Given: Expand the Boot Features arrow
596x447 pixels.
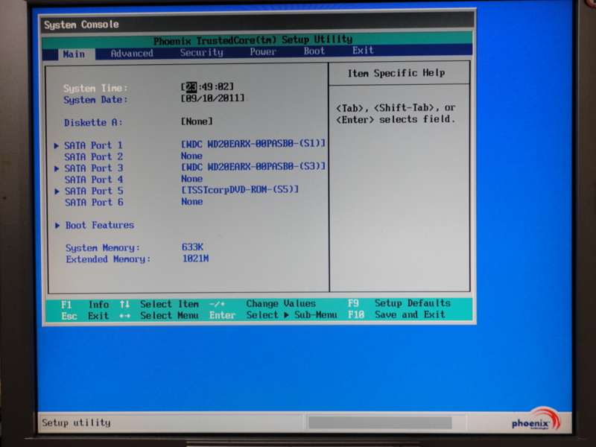Looking at the screenshot, I should [x=57, y=226].
